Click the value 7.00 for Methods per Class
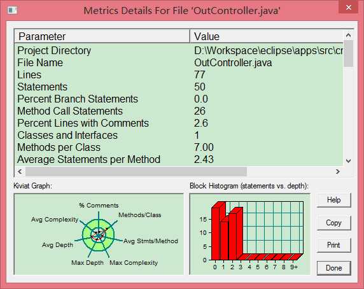The image size is (364, 289). pyautogui.click(x=204, y=147)
